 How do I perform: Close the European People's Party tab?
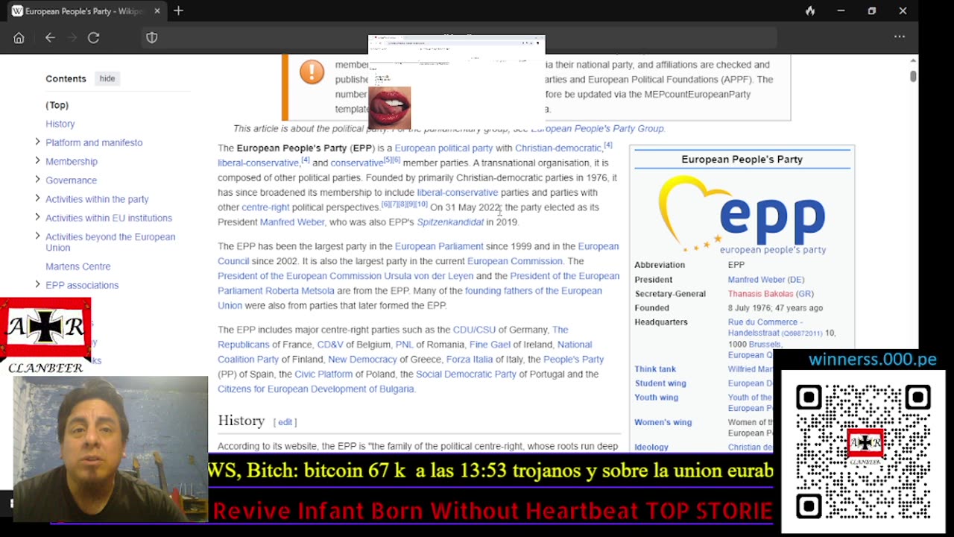pyautogui.click(x=157, y=11)
